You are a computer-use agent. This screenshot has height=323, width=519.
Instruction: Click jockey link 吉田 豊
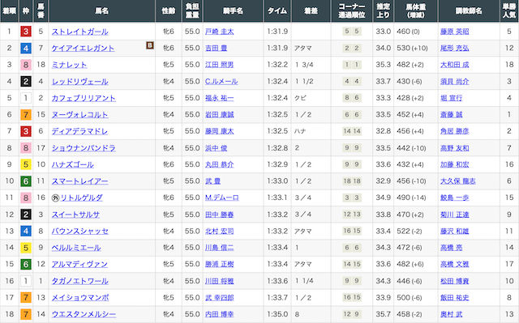(217, 49)
